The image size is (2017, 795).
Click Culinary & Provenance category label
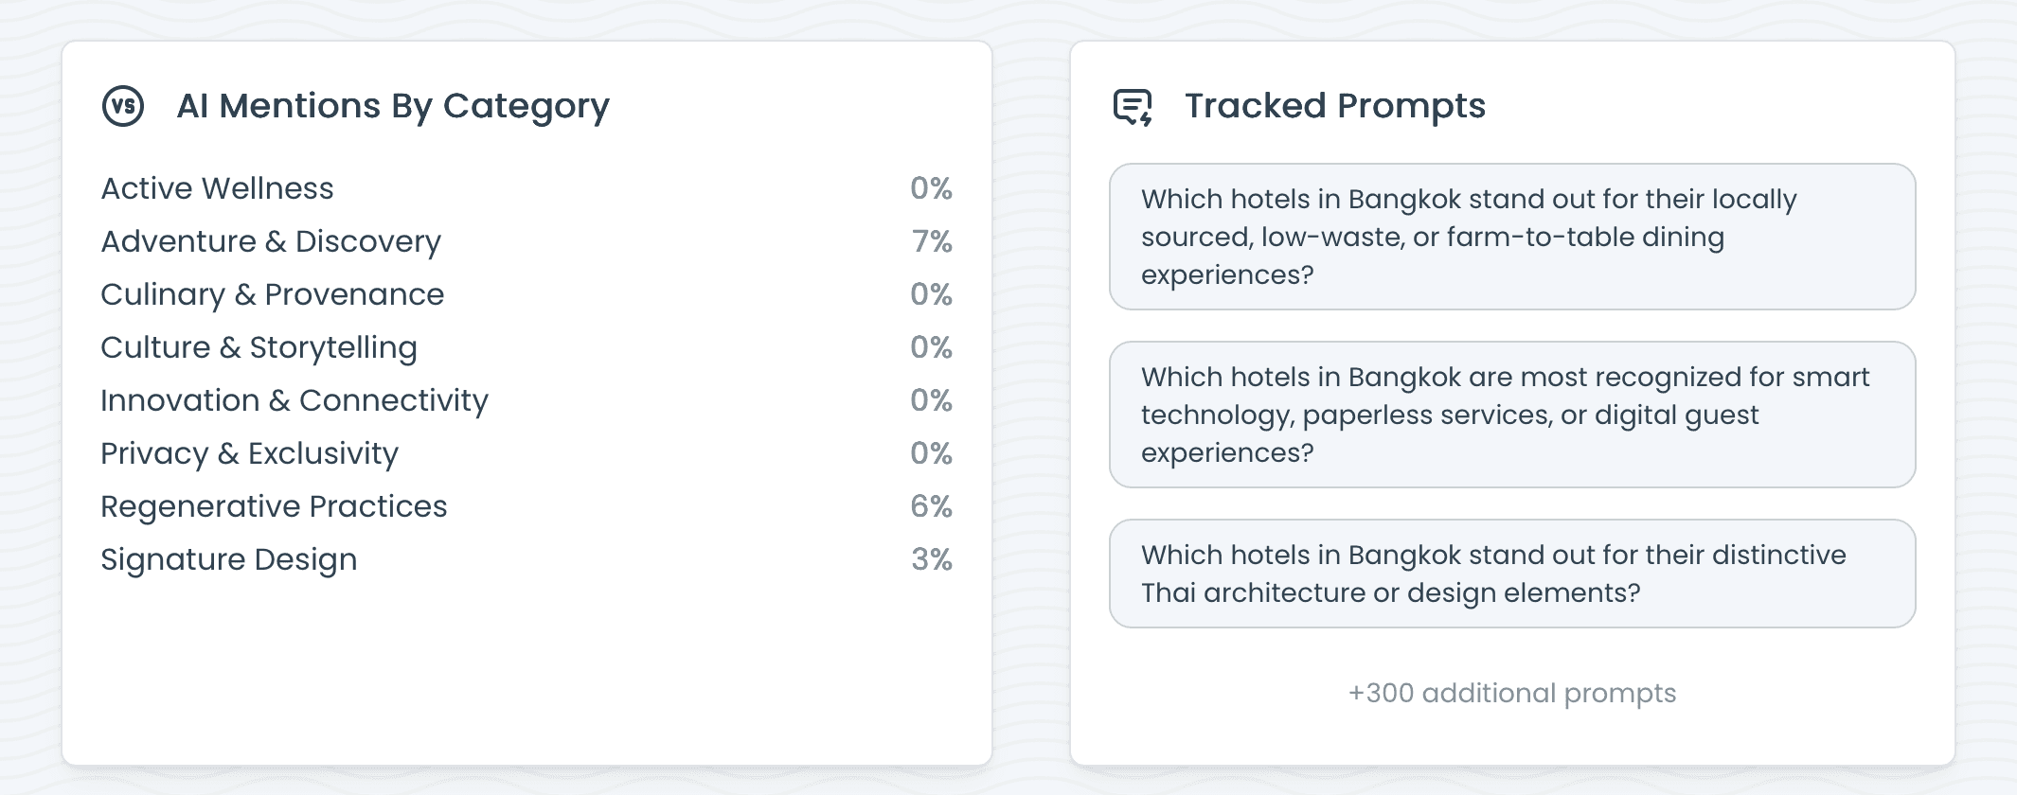tap(273, 294)
